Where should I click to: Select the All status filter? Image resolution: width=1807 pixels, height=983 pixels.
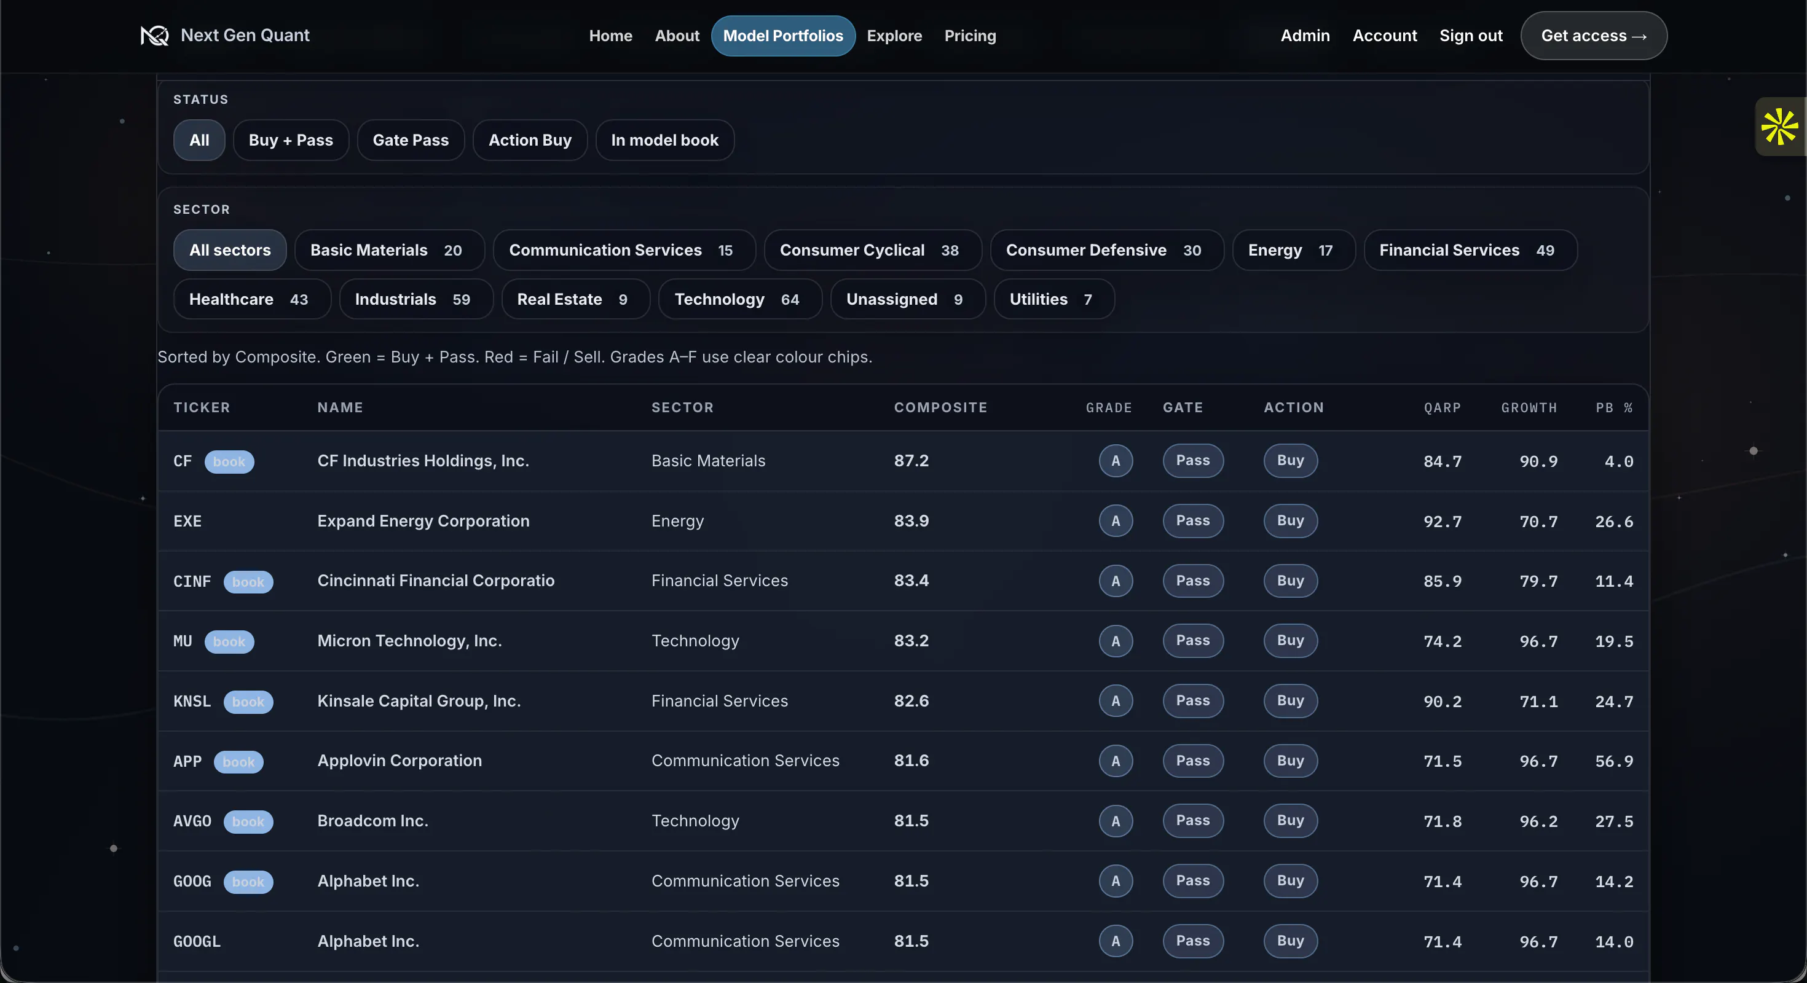click(x=199, y=140)
